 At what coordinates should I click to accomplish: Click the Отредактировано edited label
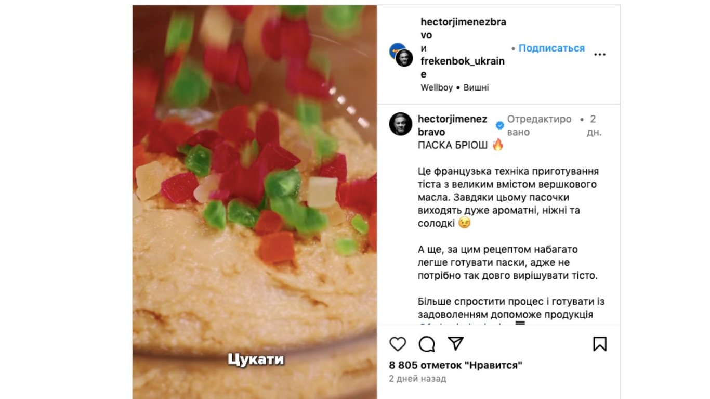[x=539, y=125]
